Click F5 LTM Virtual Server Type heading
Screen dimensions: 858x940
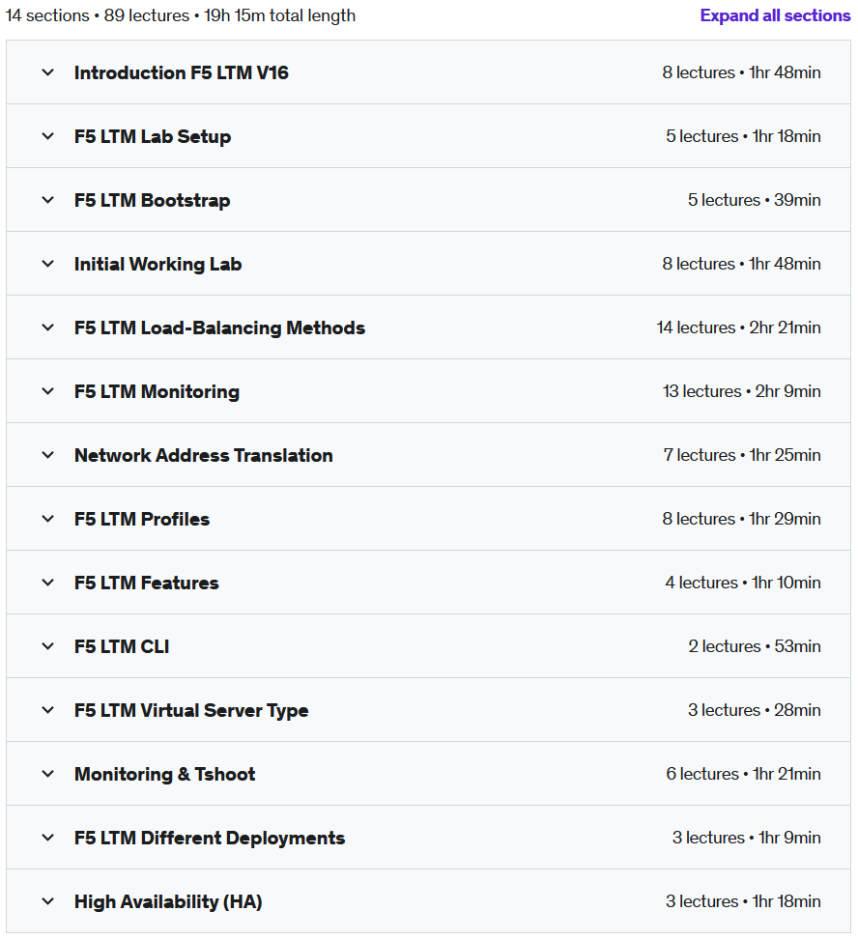(191, 710)
